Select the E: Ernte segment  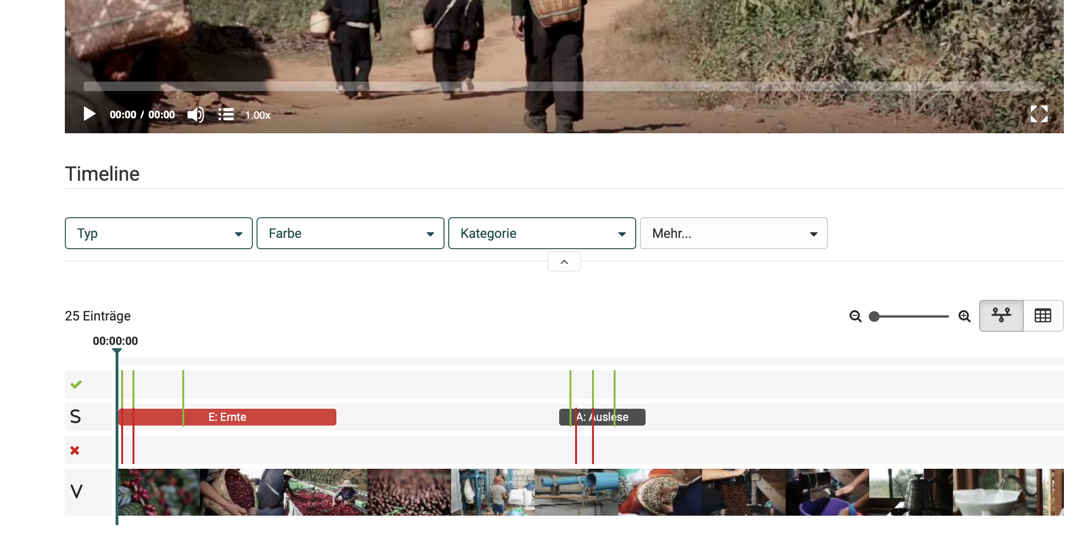227,417
